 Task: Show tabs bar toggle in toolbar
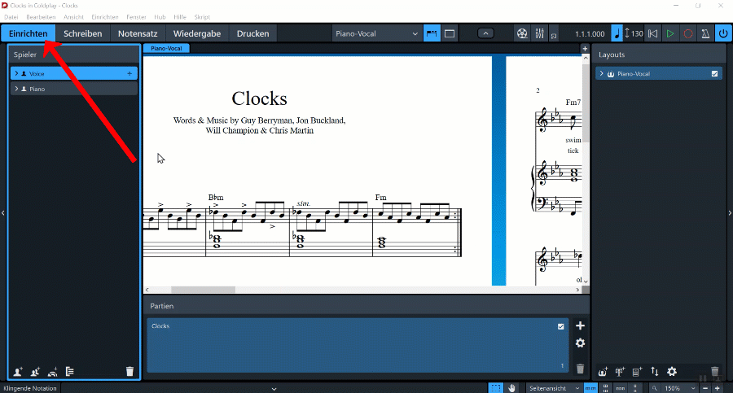pyautogui.click(x=432, y=33)
